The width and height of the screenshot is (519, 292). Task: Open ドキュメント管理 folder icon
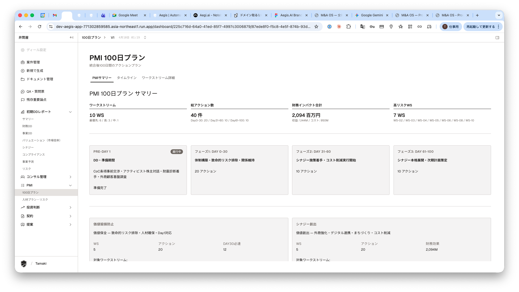click(23, 79)
